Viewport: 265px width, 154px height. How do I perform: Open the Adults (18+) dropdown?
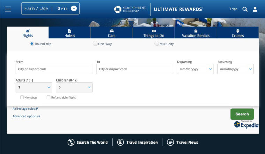pos(34,87)
